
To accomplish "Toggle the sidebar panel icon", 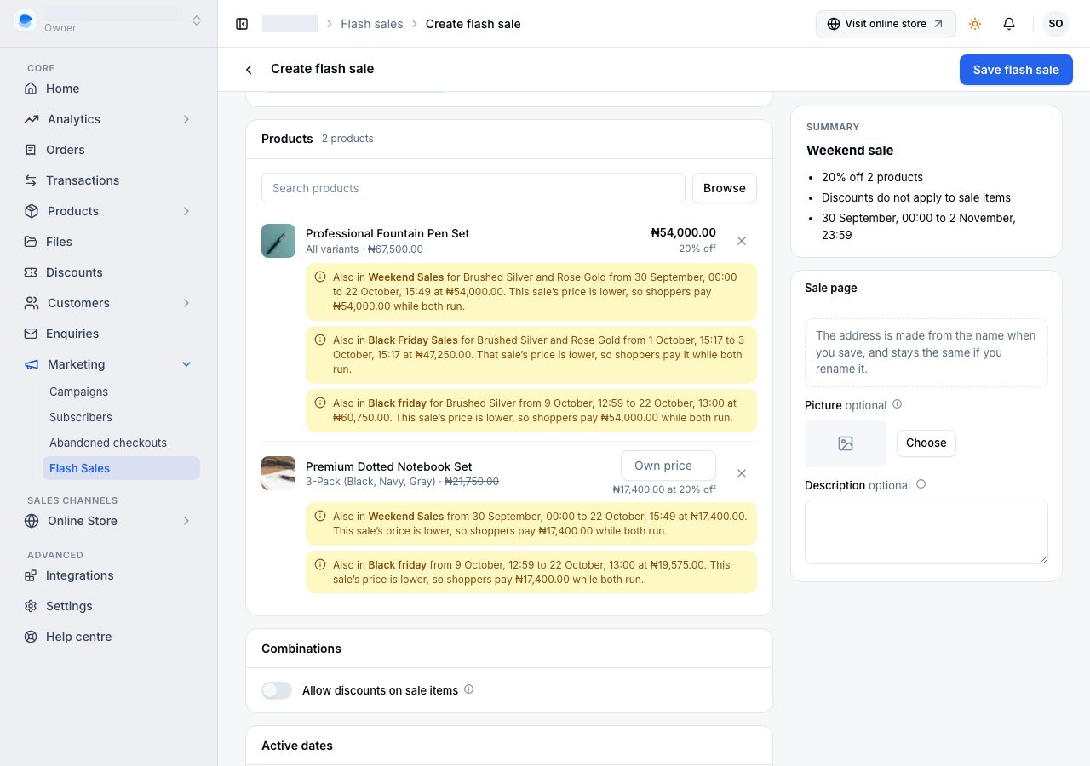I will coord(242,24).
